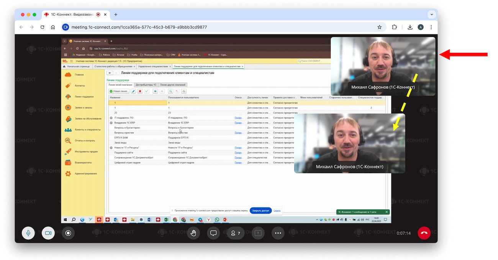Image resolution: width=498 pixels, height=260 pixels.
Task: Click the Скрыть link in sharing bar
Action: coord(277,211)
